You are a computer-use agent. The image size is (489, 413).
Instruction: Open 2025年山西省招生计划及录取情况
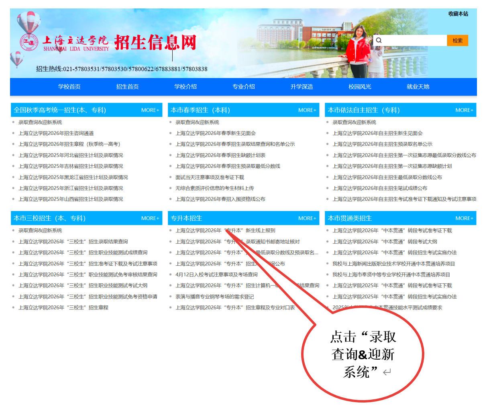click(x=71, y=199)
